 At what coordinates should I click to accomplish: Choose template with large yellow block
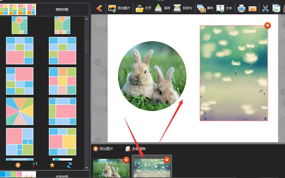coord(63,142)
